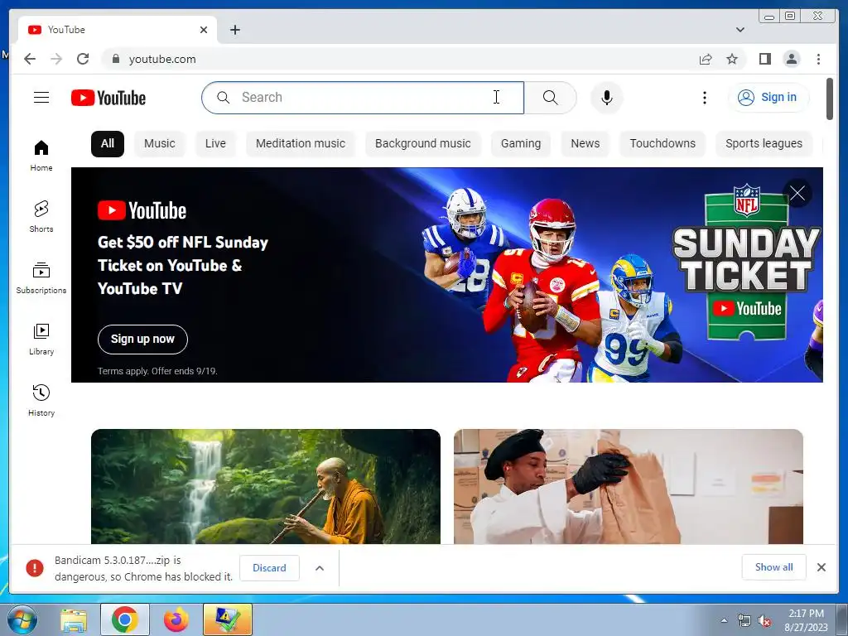Reload the page with refresh icon
Screen dimensions: 848x636
click(83, 59)
